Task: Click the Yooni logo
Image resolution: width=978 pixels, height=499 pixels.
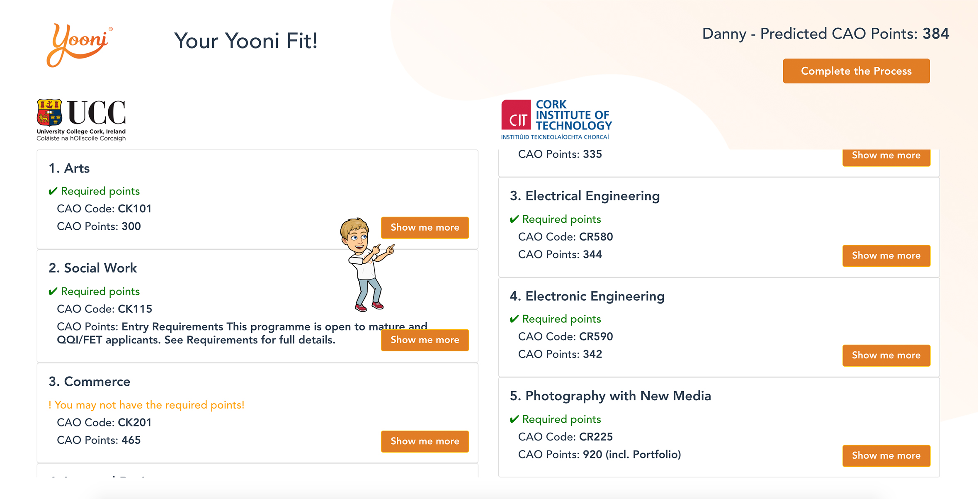Action: coord(79,45)
